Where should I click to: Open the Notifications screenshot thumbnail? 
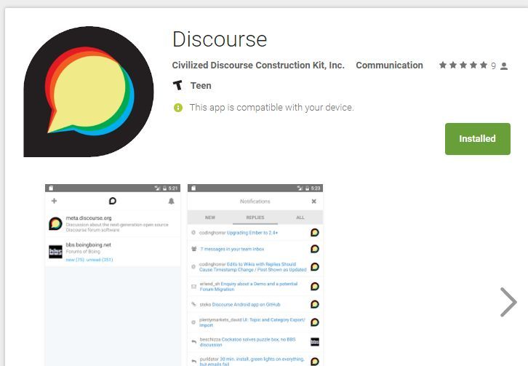coord(255,274)
